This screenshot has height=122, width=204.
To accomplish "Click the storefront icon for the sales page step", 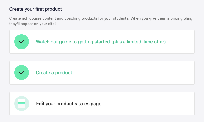I will (21, 104).
